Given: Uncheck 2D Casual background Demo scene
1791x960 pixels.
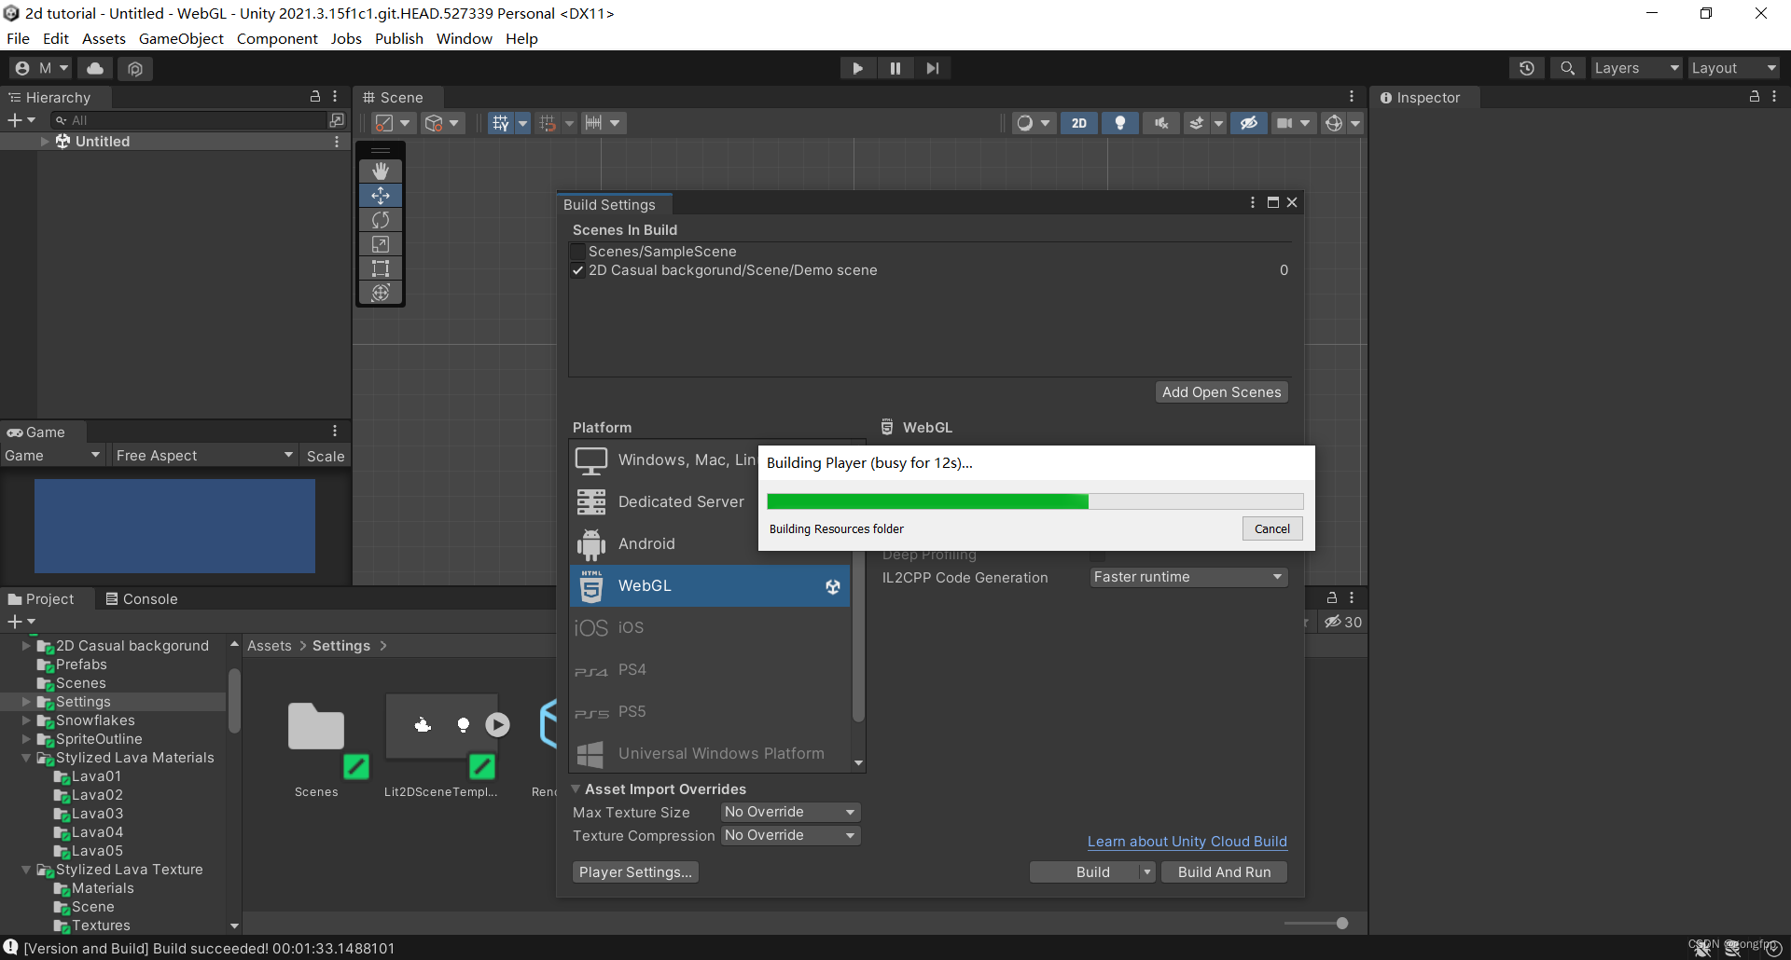Looking at the screenshot, I should tap(578, 270).
